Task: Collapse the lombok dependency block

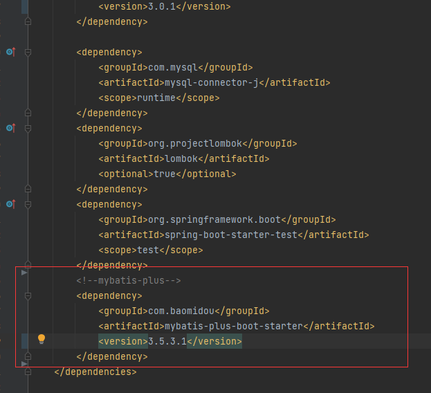Action: 28,128
